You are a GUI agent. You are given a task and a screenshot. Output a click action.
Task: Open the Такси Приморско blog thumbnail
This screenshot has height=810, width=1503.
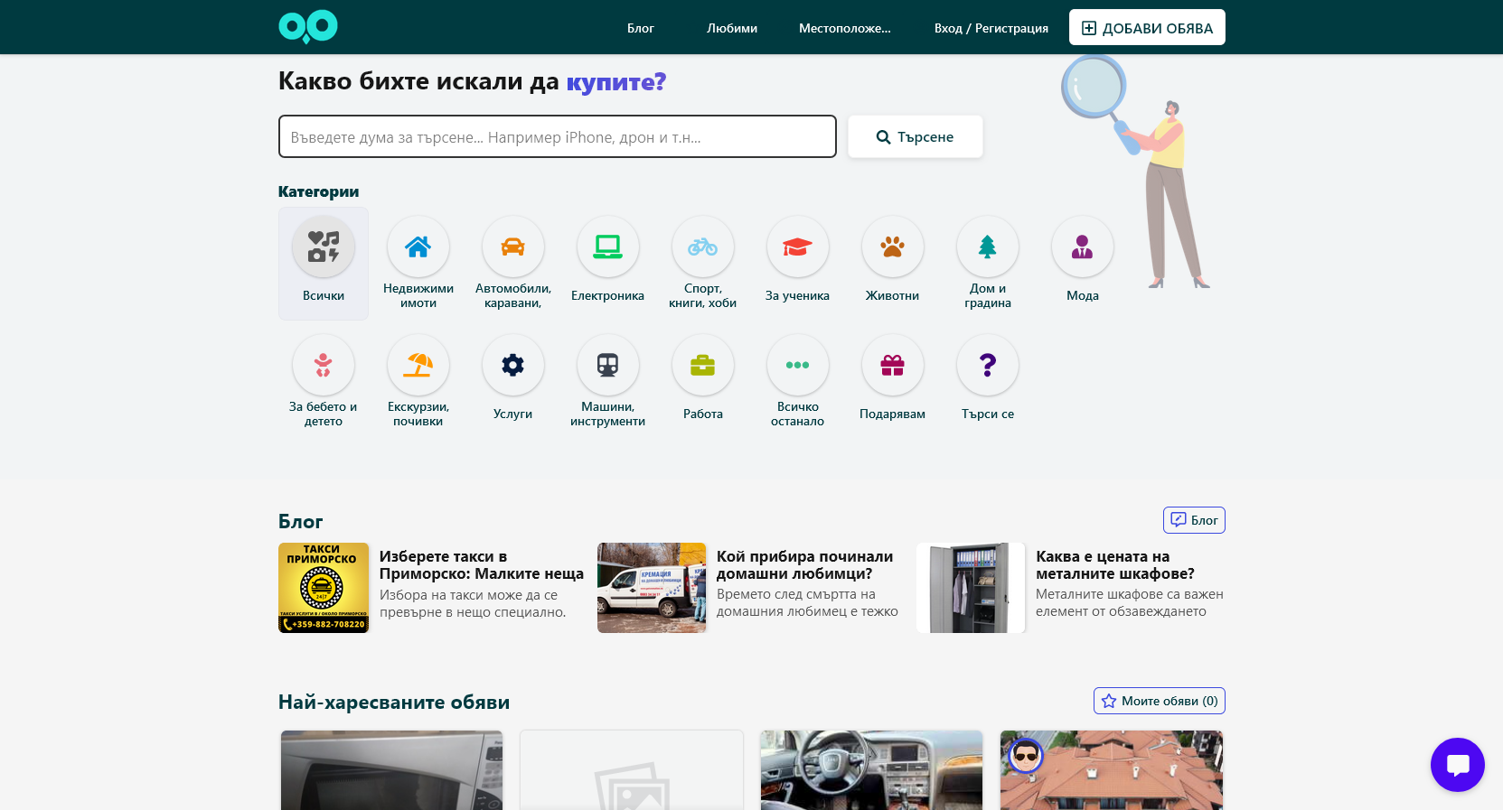[324, 588]
